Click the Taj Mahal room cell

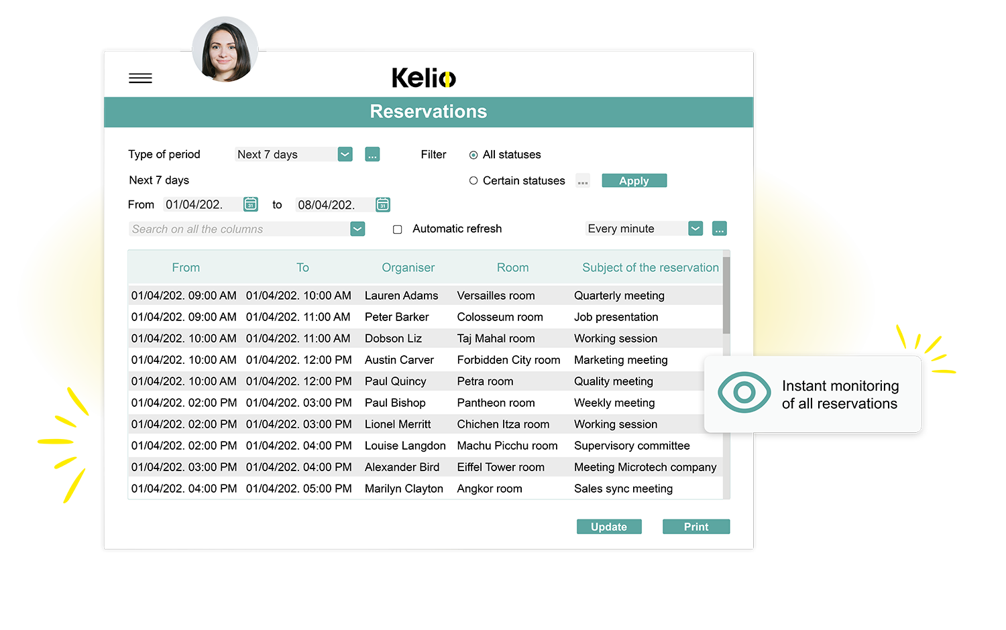click(x=496, y=338)
